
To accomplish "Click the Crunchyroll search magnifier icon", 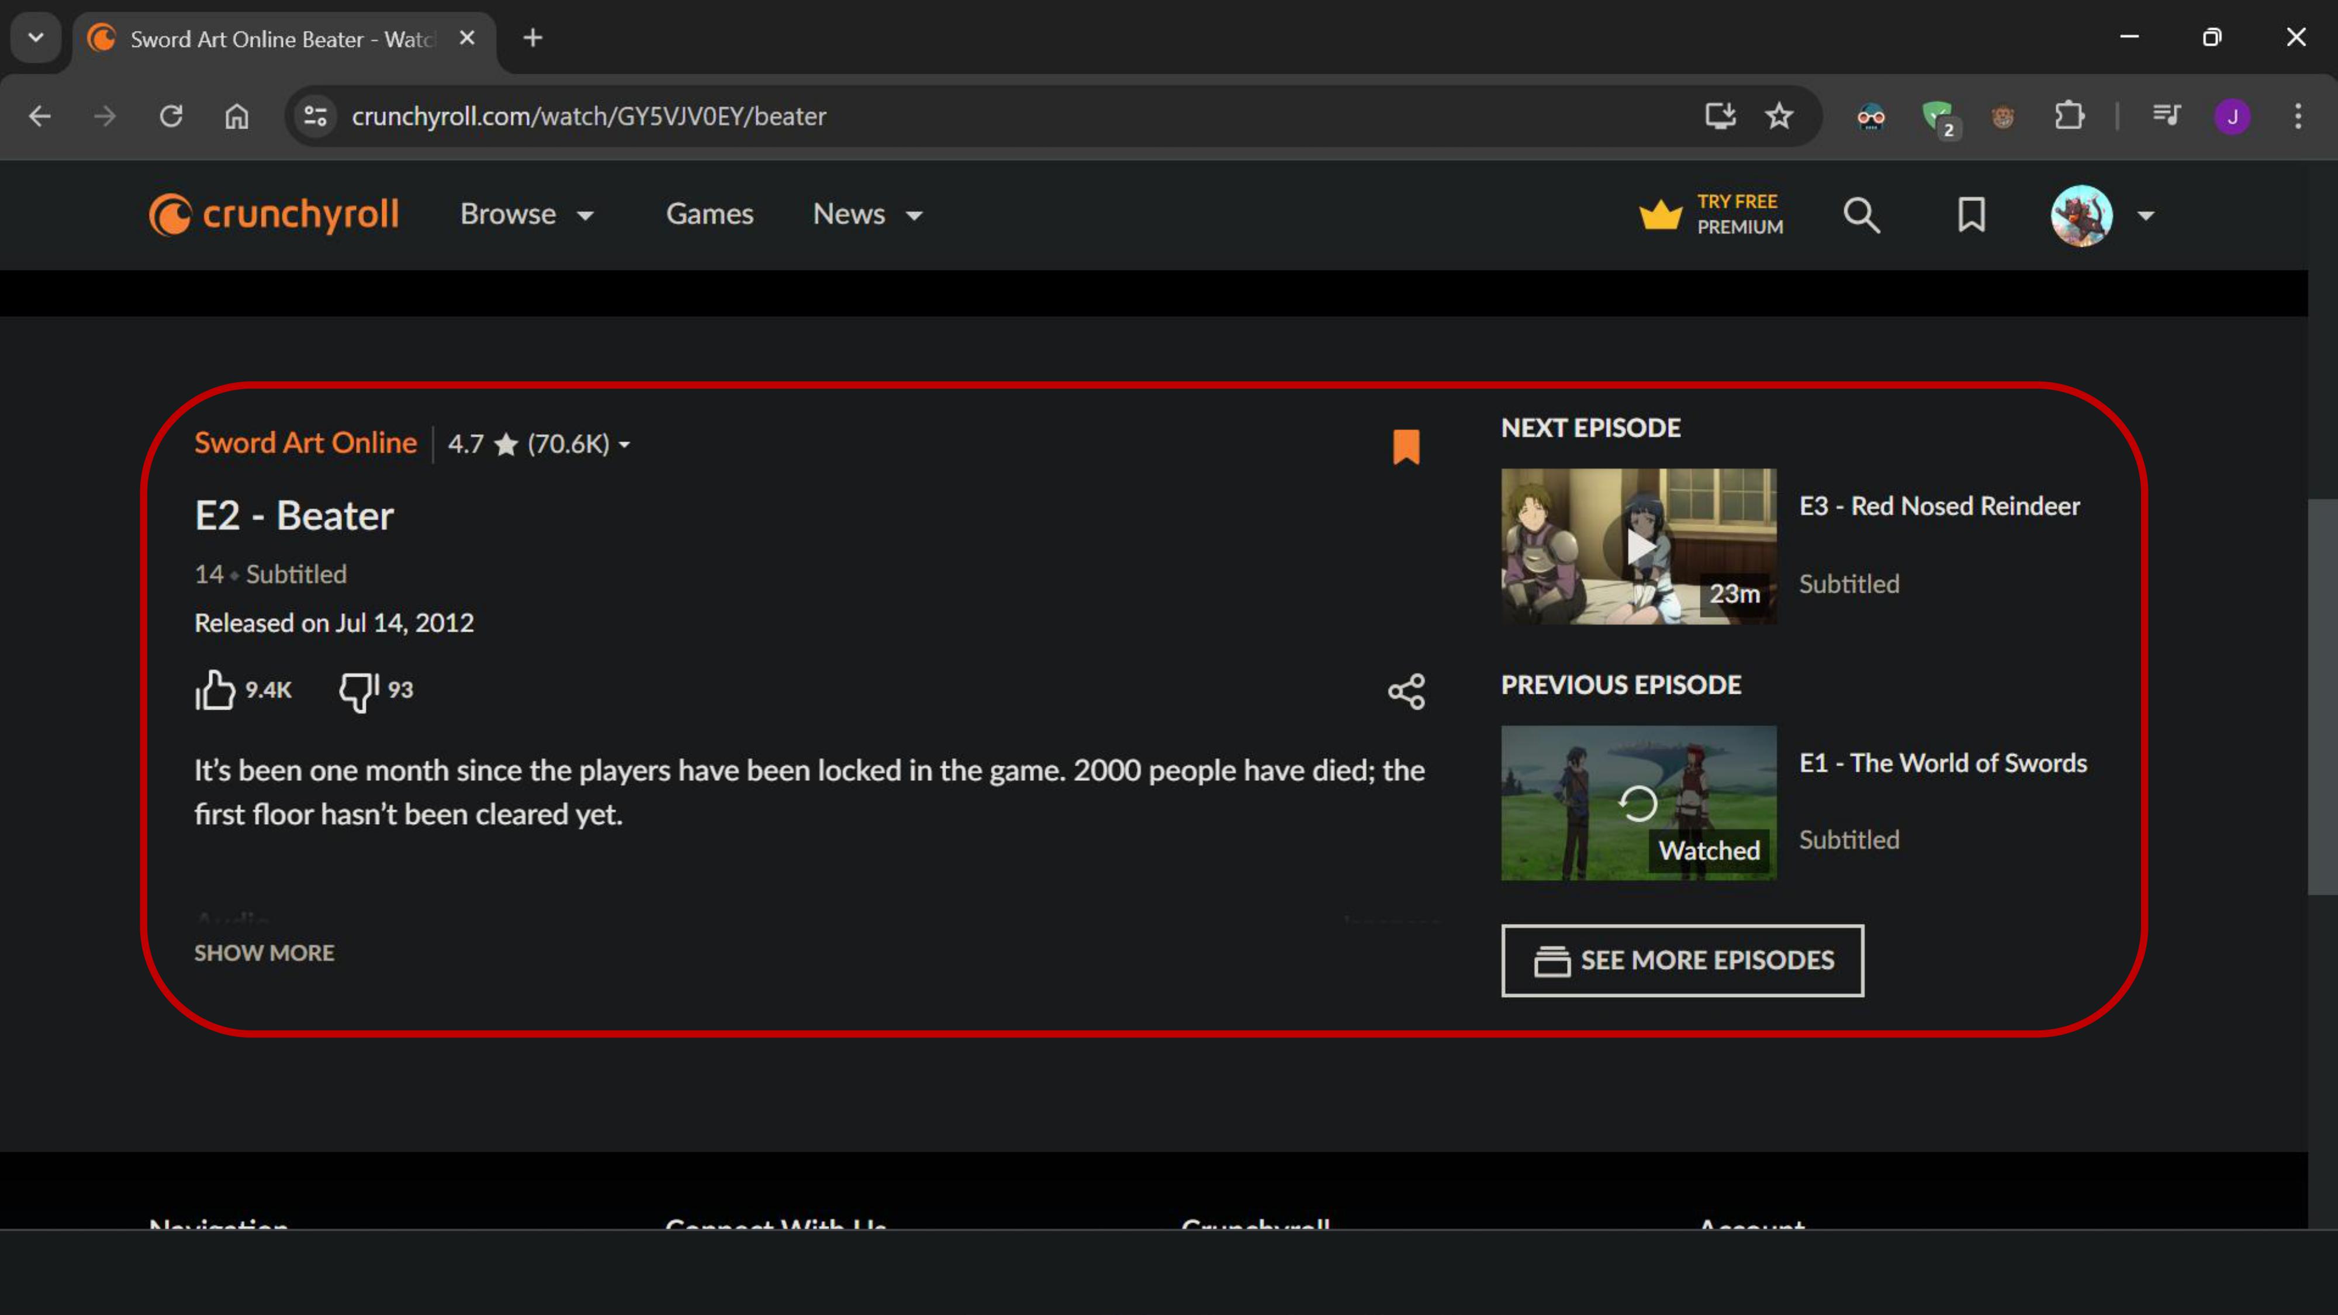I will coord(1862,216).
